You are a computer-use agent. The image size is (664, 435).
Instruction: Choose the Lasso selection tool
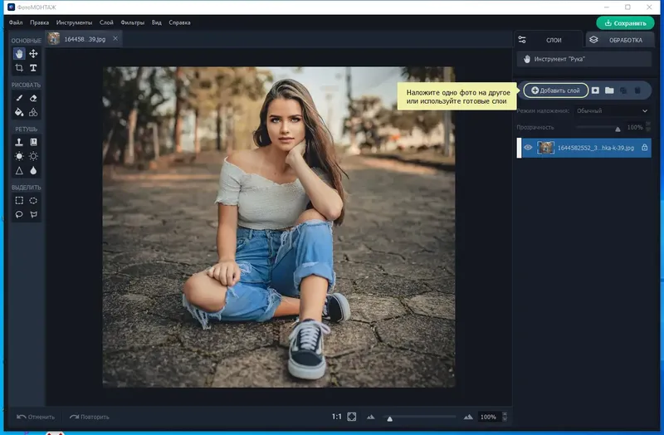click(19, 214)
